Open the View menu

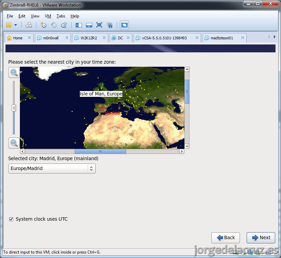(x=35, y=16)
